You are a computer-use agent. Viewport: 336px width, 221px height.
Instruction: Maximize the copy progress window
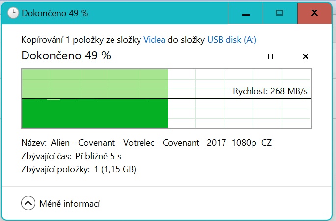[280, 13]
